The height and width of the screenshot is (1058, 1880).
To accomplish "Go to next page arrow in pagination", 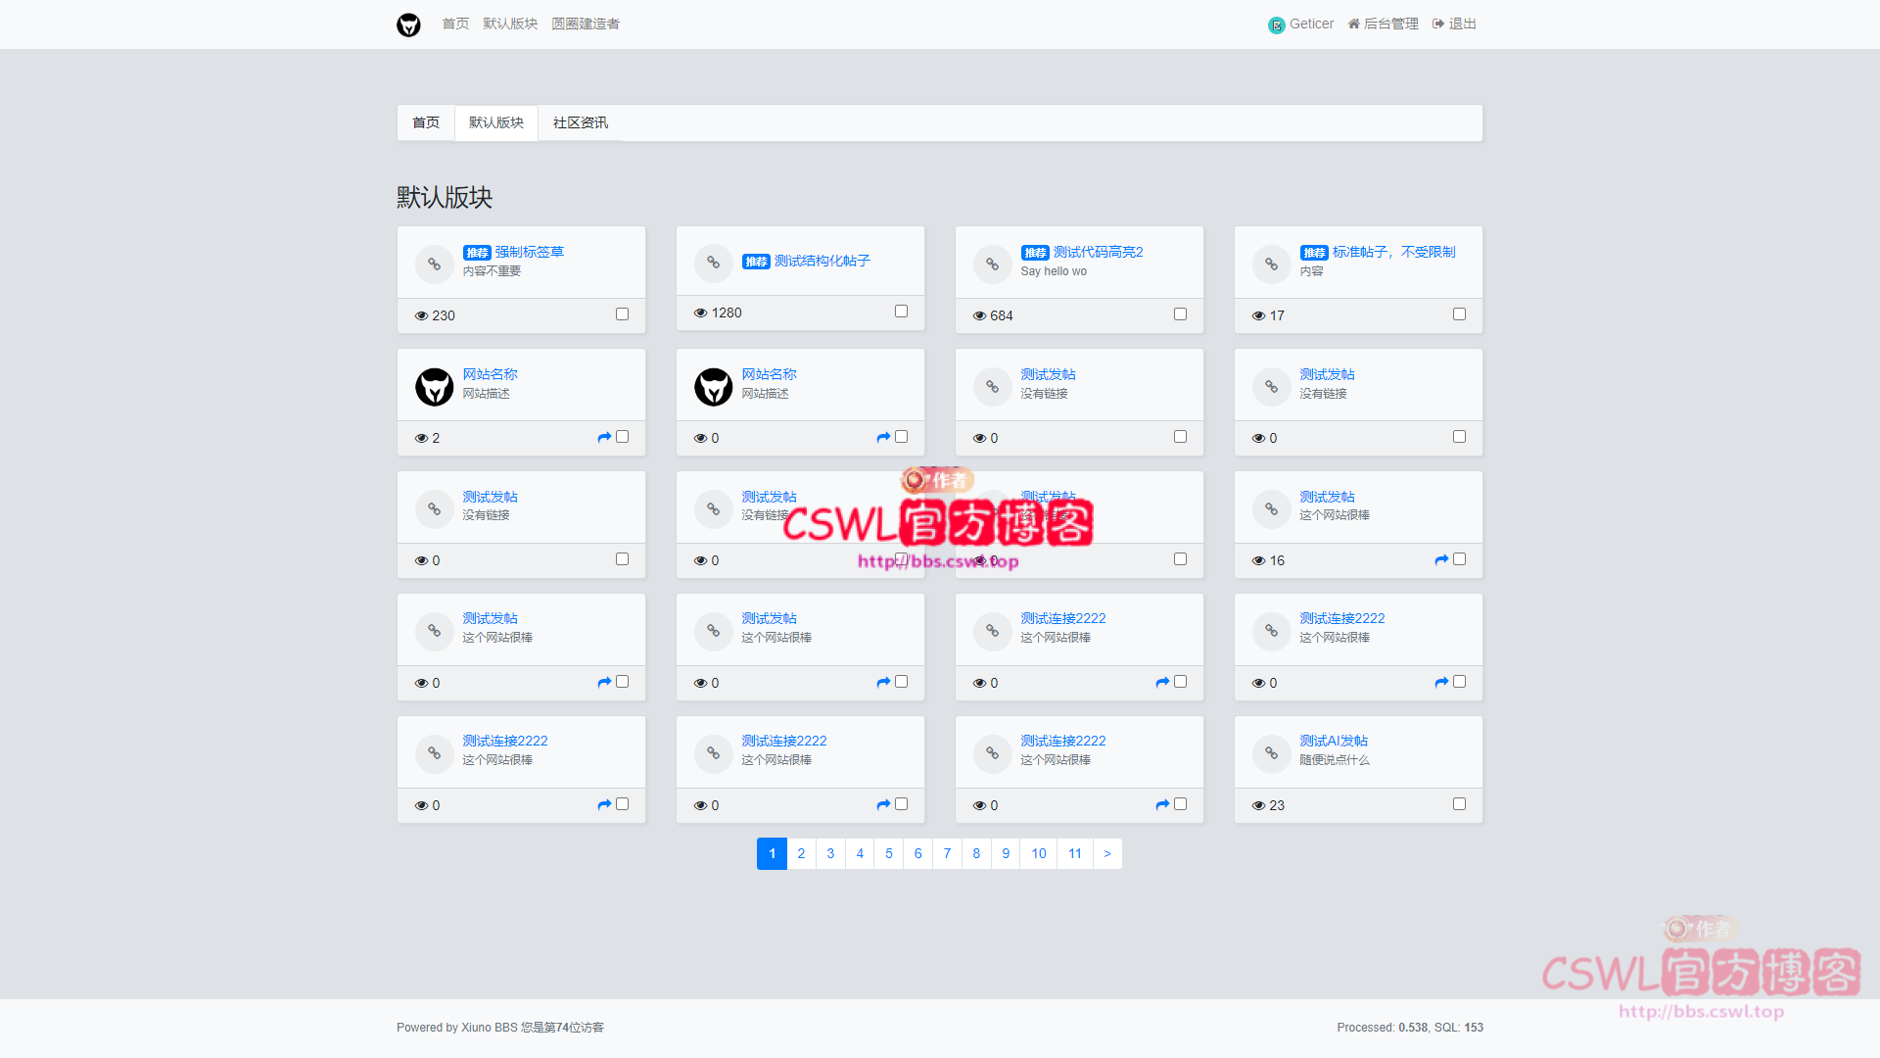I will 1107,853.
